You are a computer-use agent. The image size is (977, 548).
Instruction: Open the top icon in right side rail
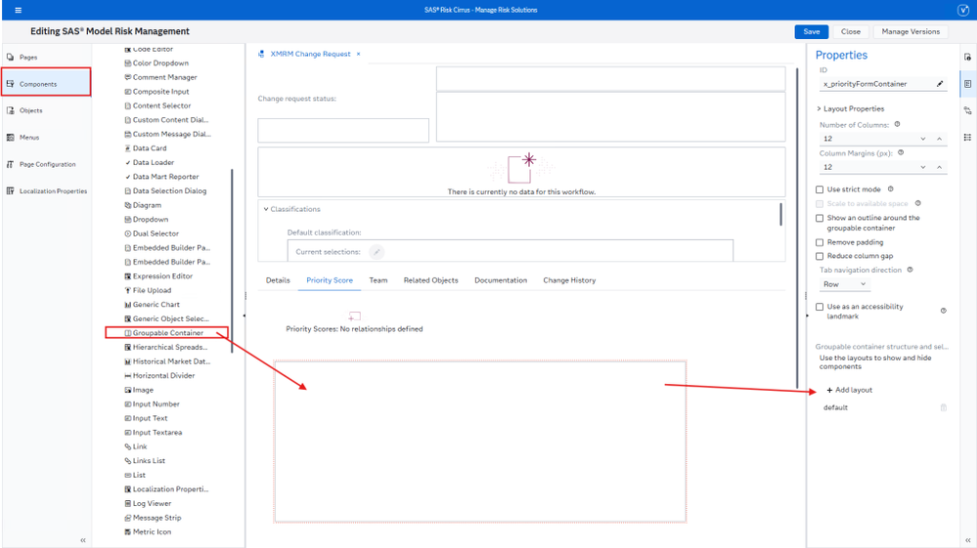tap(967, 58)
